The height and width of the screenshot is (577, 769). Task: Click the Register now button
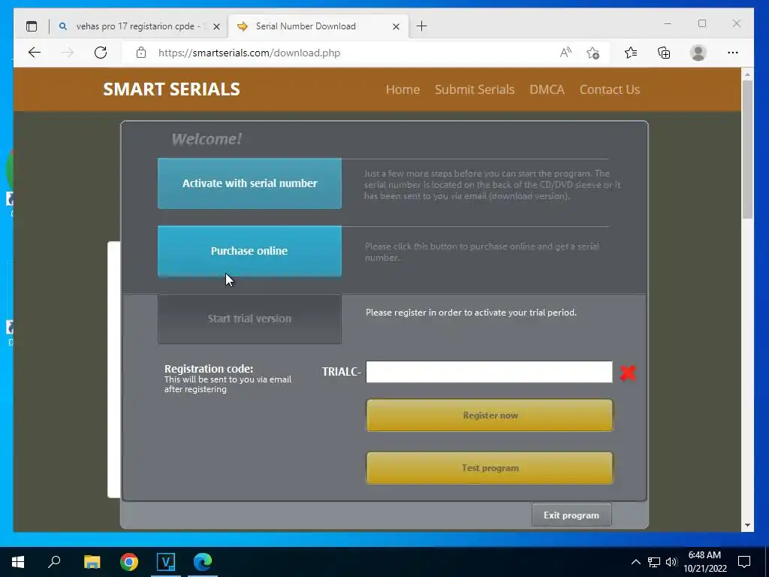490,415
